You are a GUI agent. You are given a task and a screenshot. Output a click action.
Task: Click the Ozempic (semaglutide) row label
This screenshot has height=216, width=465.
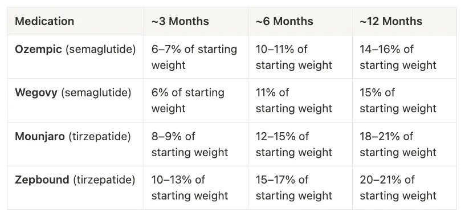(x=75, y=49)
